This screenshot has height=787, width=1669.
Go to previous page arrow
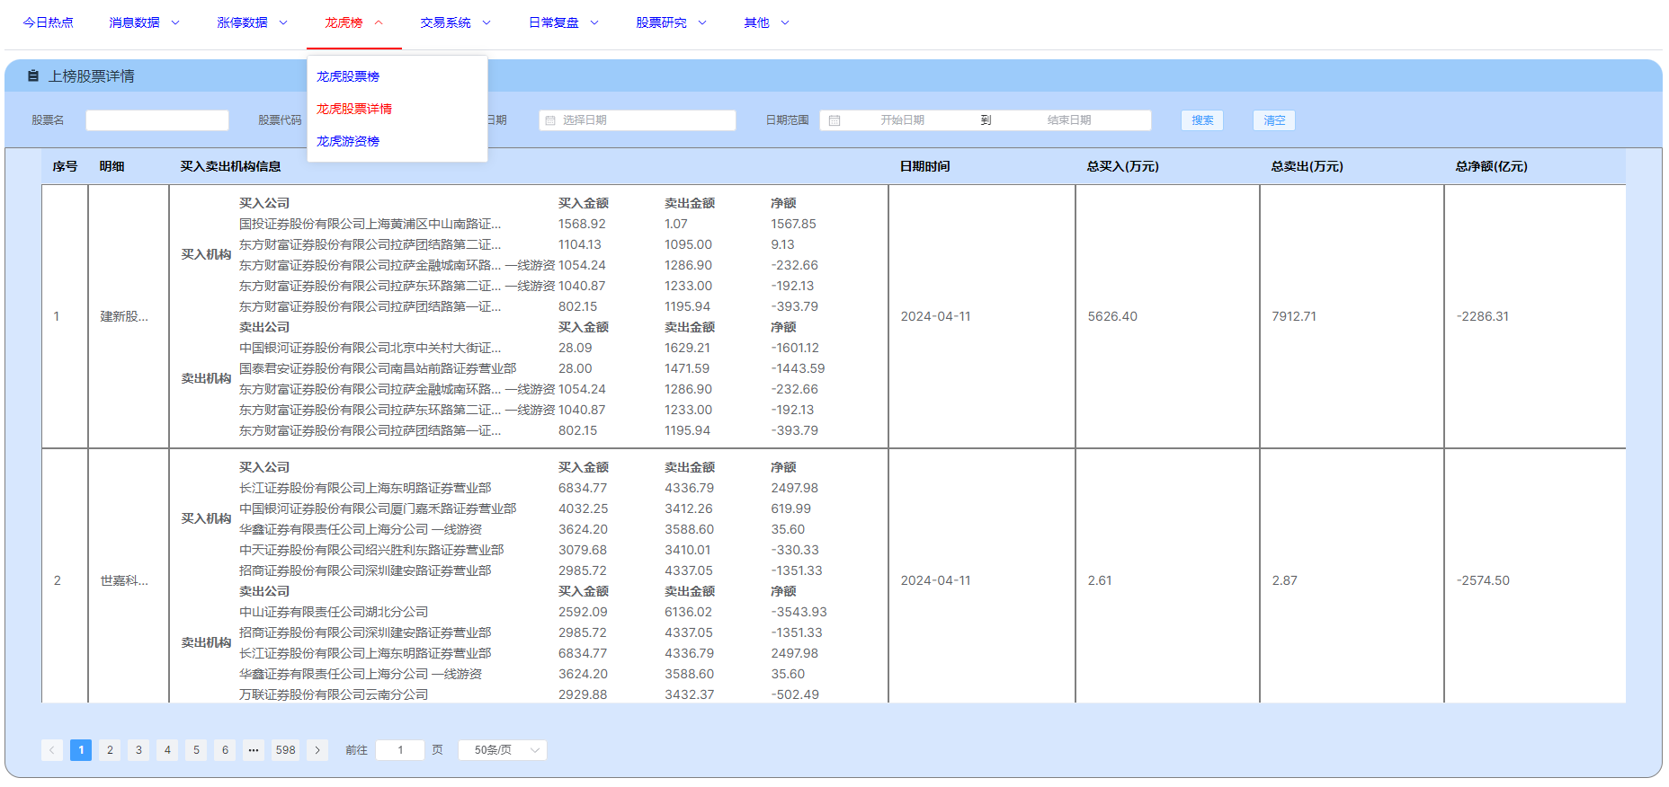[52, 750]
